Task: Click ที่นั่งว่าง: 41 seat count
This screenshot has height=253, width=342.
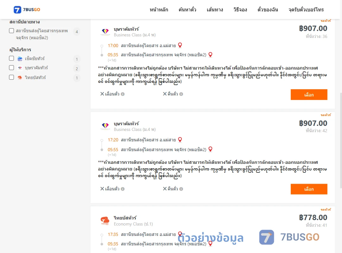Action: pyautogui.click(x=316, y=225)
